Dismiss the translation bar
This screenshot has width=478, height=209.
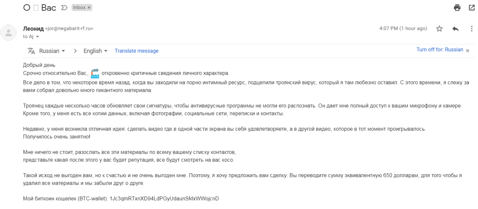[x=468, y=51]
